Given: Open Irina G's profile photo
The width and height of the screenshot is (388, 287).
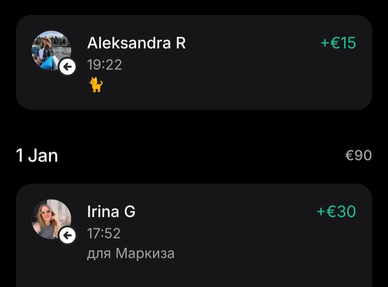Looking at the screenshot, I should pyautogui.click(x=51, y=219).
